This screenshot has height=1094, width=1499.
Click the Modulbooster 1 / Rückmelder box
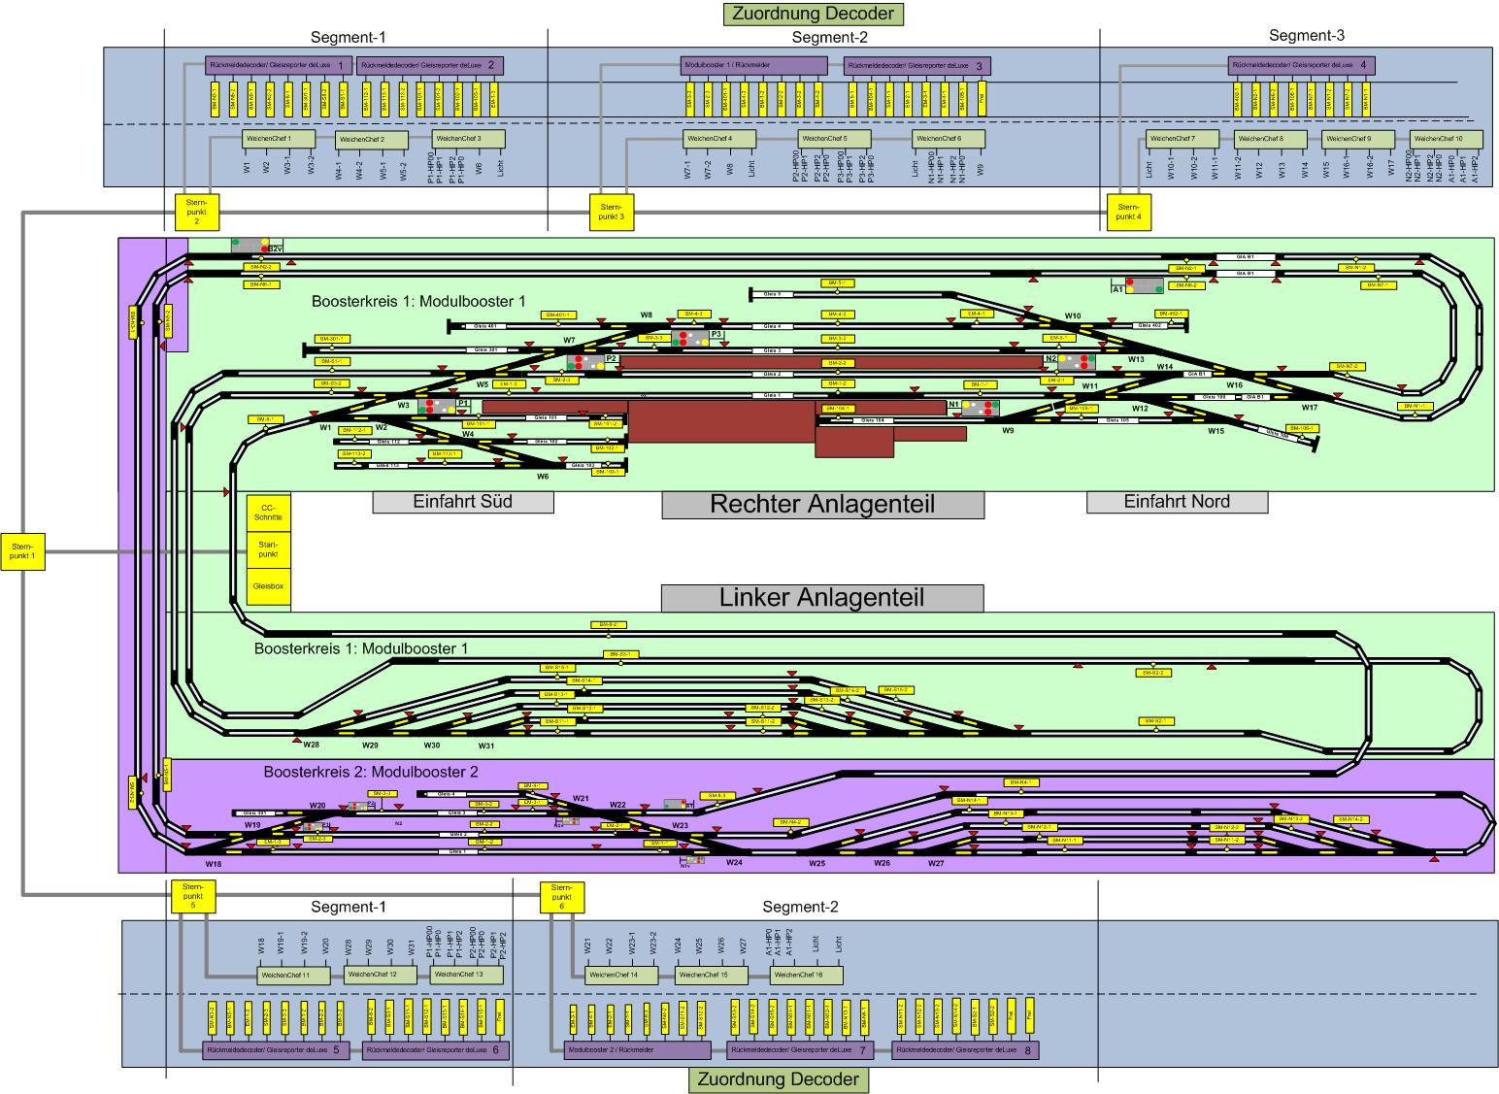(754, 65)
